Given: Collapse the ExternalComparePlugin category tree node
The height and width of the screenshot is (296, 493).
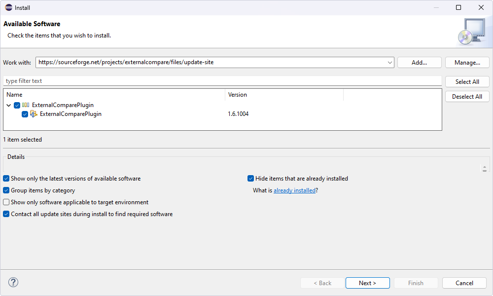Looking at the screenshot, I should click(x=9, y=106).
